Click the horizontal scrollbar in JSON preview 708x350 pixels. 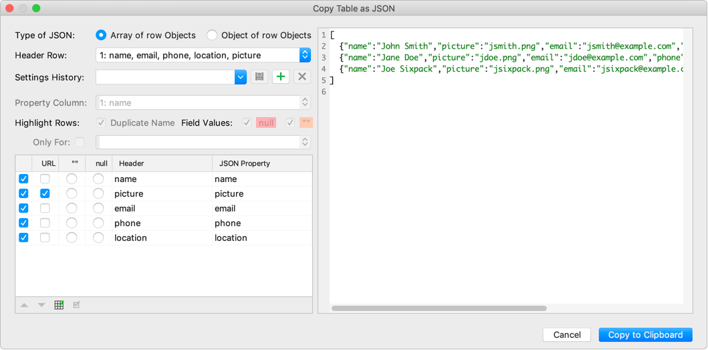click(439, 309)
